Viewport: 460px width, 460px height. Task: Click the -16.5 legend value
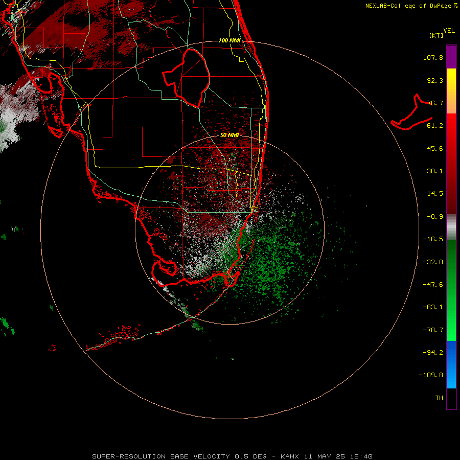coord(433,239)
